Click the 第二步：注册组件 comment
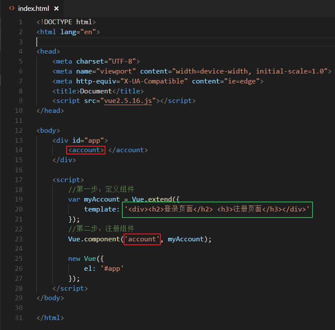335x330 pixels. click(101, 229)
